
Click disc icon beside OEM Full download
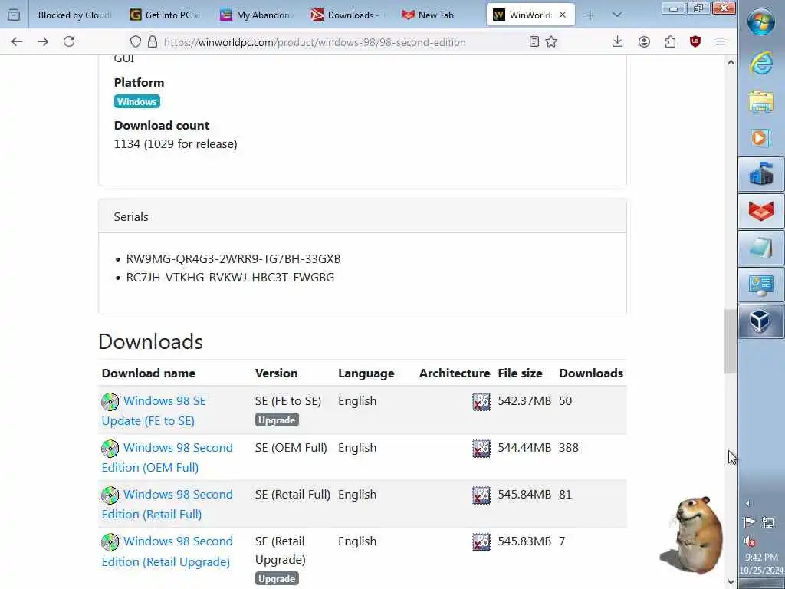(x=110, y=448)
